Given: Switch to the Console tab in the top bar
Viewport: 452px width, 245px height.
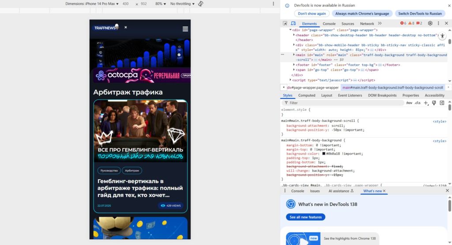Looking at the screenshot, I should [x=329, y=24].
